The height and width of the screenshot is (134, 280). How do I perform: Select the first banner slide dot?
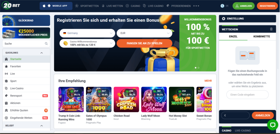click(196, 68)
